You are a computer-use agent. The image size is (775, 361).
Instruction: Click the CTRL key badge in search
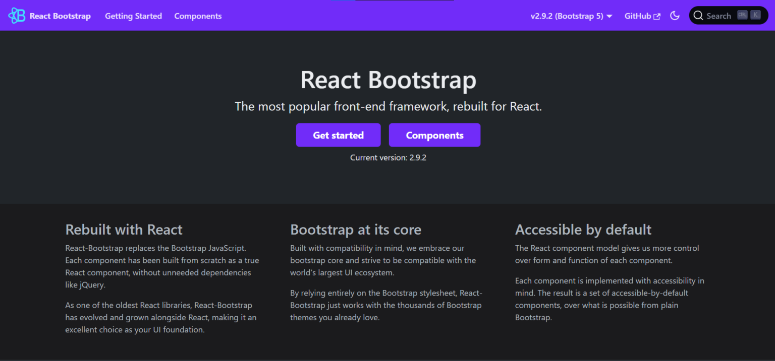pyautogui.click(x=742, y=15)
